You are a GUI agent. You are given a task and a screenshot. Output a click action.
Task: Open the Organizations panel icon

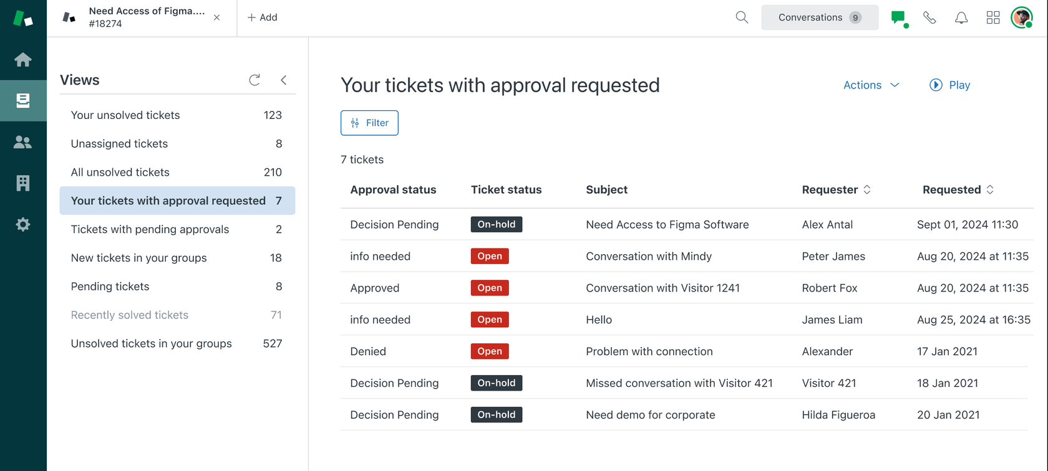click(23, 183)
